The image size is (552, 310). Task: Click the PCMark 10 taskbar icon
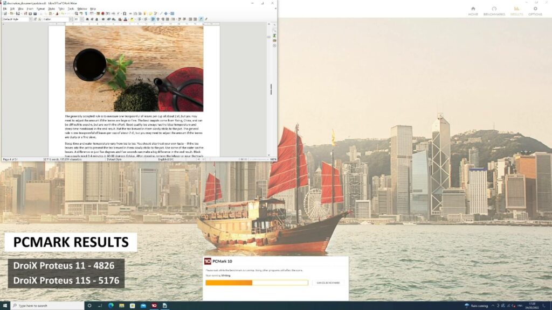click(x=154, y=306)
